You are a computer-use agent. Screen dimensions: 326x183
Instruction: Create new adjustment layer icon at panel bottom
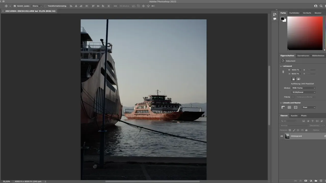tap(311, 181)
